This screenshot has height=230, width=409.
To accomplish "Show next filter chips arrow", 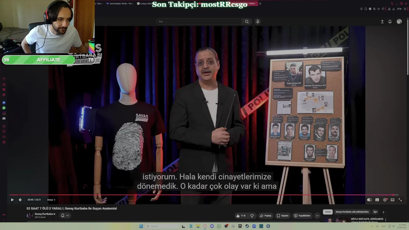I will pyautogui.click(x=383, y=212).
